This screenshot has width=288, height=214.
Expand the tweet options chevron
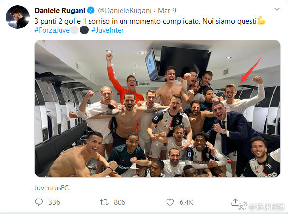tap(277, 9)
